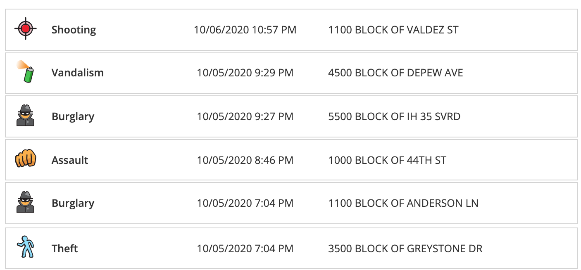Click the orange fist Assault icon
This screenshot has height=270, width=581.
(26, 159)
